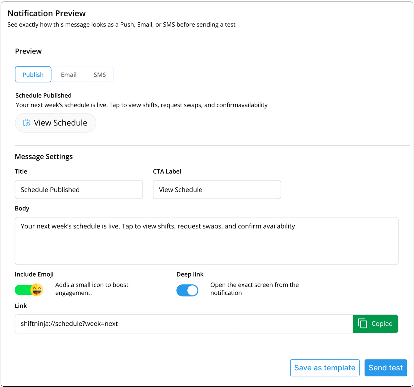
Task: Open the SMS preview tab
Action: [100, 75]
